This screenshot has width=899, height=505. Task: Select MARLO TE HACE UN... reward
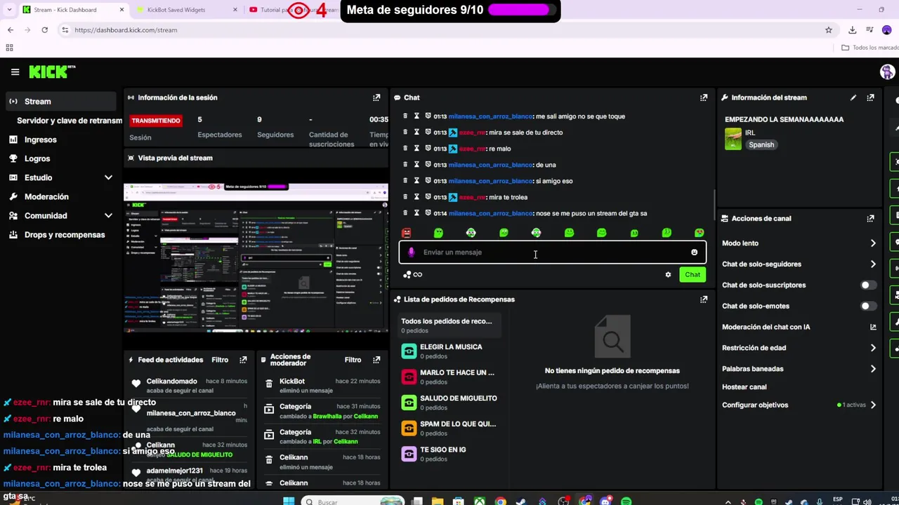(449, 377)
